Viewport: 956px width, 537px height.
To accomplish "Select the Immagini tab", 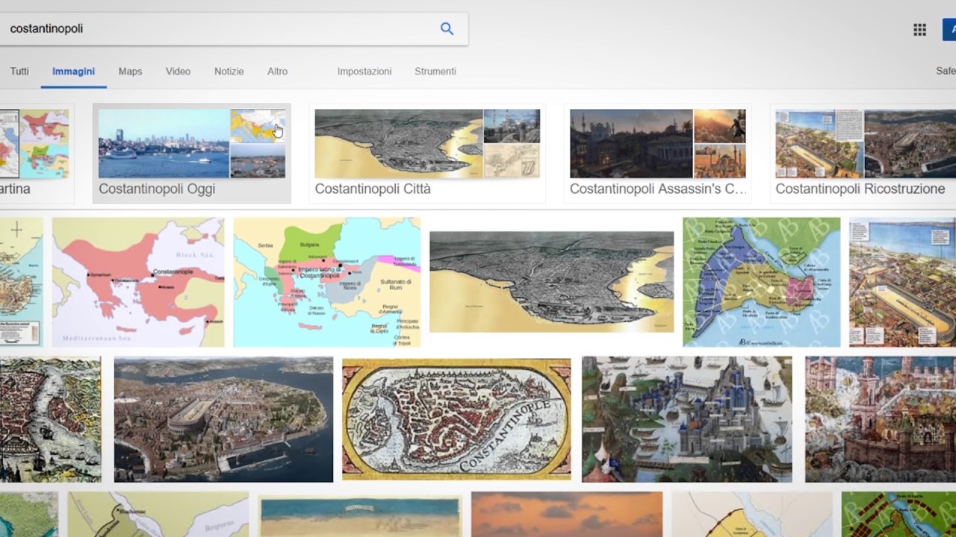I will [73, 72].
